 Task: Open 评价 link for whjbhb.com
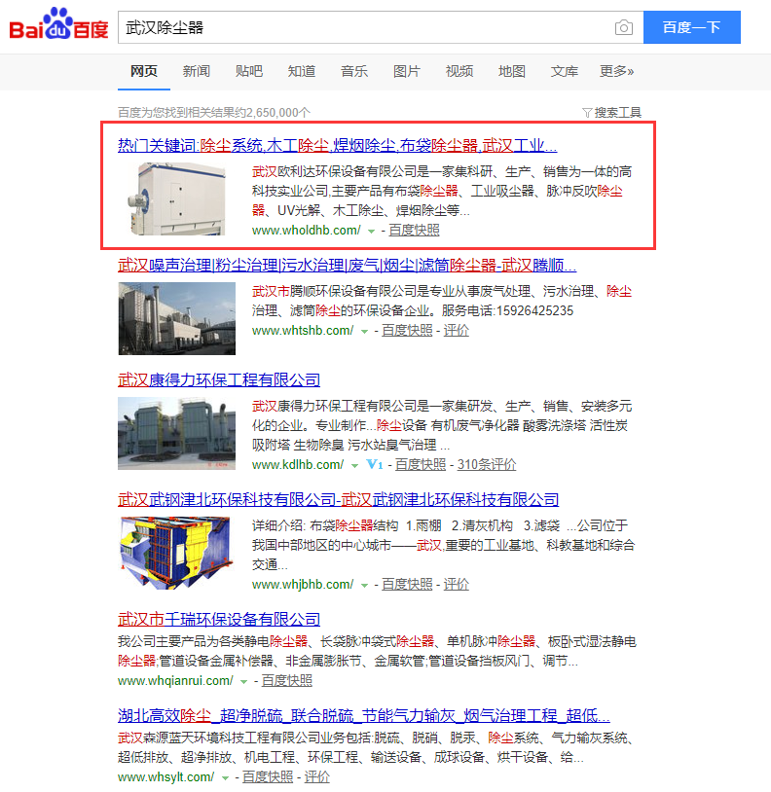(457, 584)
